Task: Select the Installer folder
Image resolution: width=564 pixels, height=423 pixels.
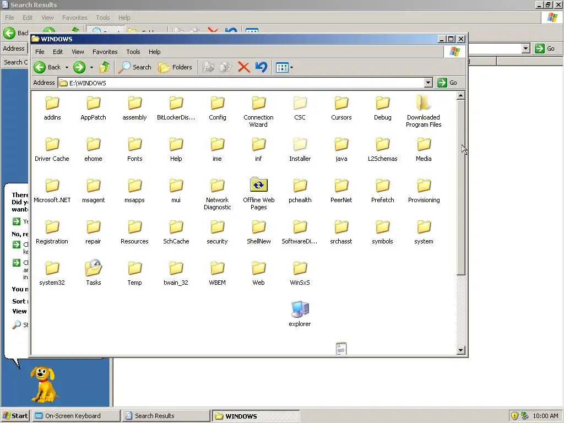Action: click(x=300, y=149)
